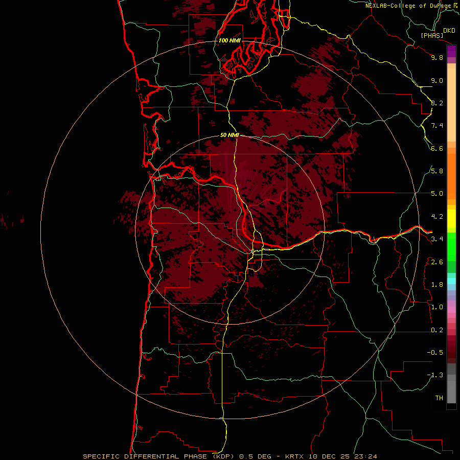Click the 100 NMI range ring label
Viewport: 460px width, 460px height.
pyautogui.click(x=229, y=40)
